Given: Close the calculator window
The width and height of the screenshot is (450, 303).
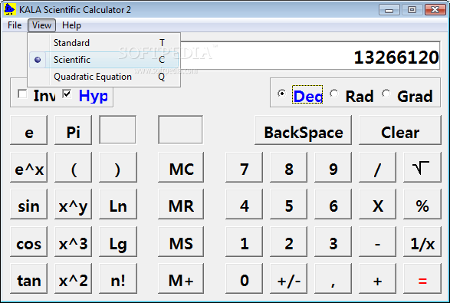Looking at the screenshot, I should 435,10.
